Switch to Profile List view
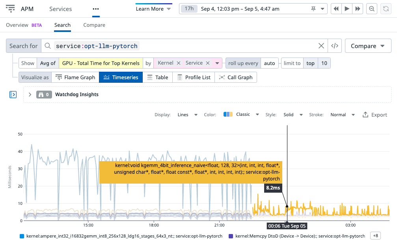This screenshot has height=249, width=397. [x=194, y=77]
